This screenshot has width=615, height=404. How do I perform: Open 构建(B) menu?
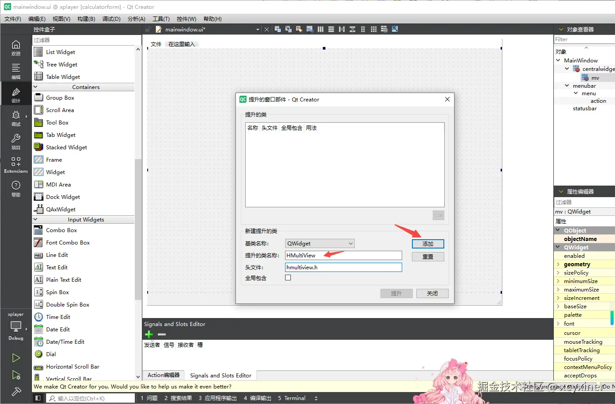point(86,19)
